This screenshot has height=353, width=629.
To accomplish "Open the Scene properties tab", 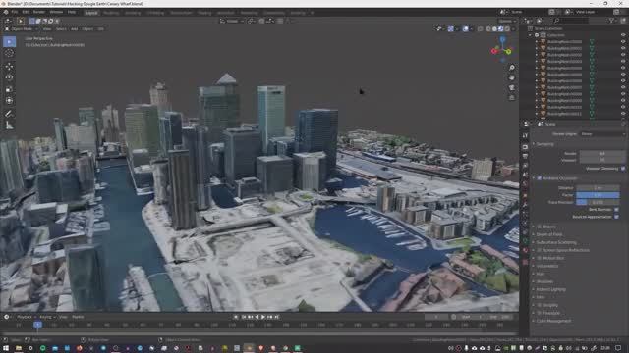I will point(525,176).
